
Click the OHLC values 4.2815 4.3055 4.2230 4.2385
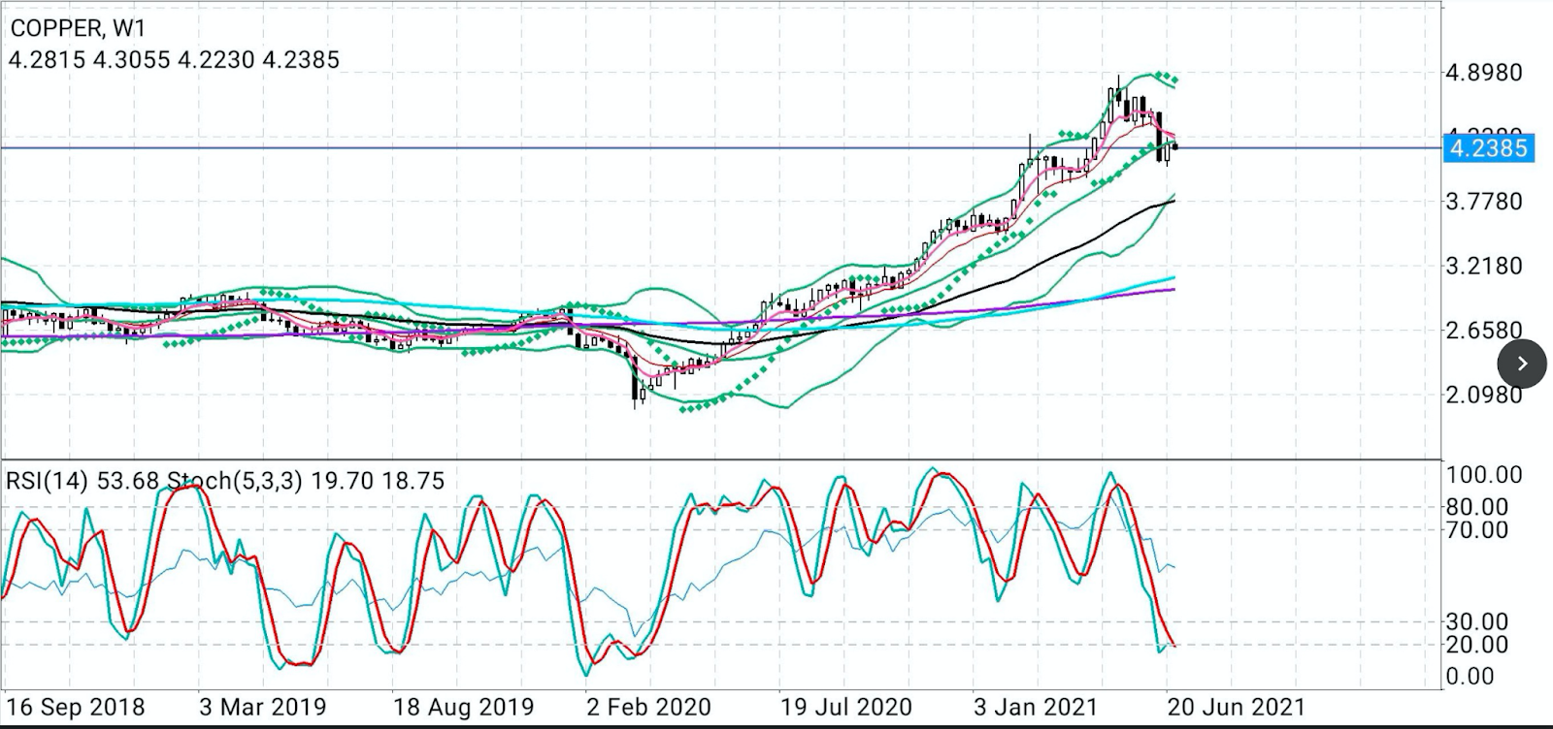175,60
